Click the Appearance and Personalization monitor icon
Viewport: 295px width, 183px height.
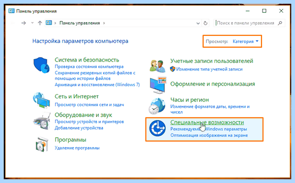[x=158, y=85]
